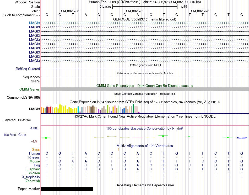Click the 'Common dbSNP(155)' label
The image size is (249, 195).
[x=23, y=98]
